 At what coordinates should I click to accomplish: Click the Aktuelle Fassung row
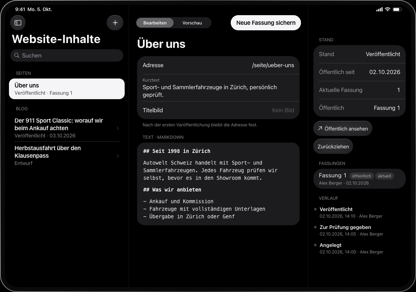pyautogui.click(x=360, y=90)
